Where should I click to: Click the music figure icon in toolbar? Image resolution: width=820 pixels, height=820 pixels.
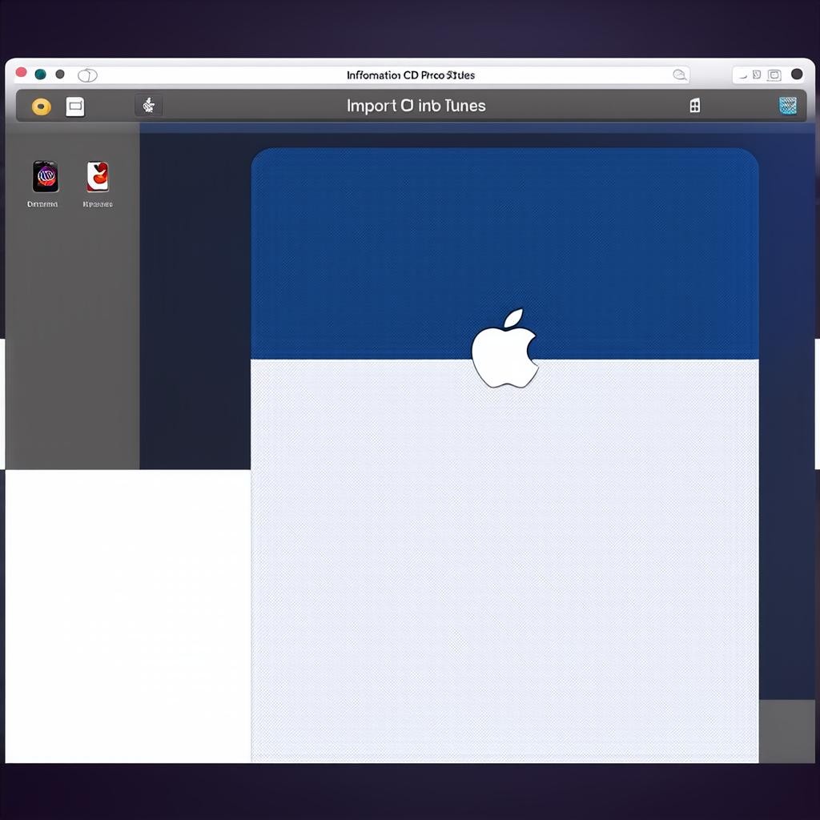[x=148, y=106]
